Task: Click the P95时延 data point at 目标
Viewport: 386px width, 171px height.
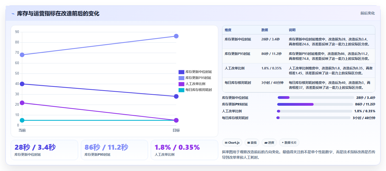Action: (176, 36)
